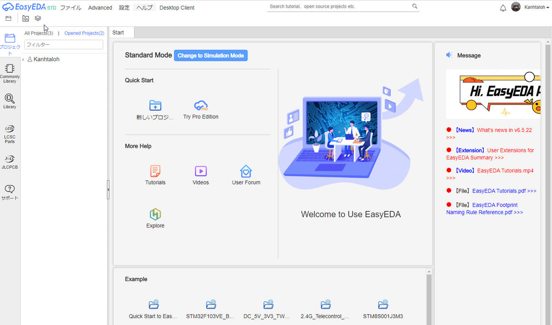Click the search magnifier icon
Image resolution: width=552 pixels, height=325 pixels.
[414, 6]
